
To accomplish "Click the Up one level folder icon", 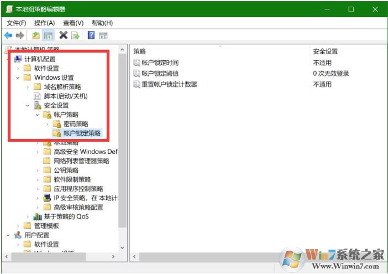I will coord(36,35).
